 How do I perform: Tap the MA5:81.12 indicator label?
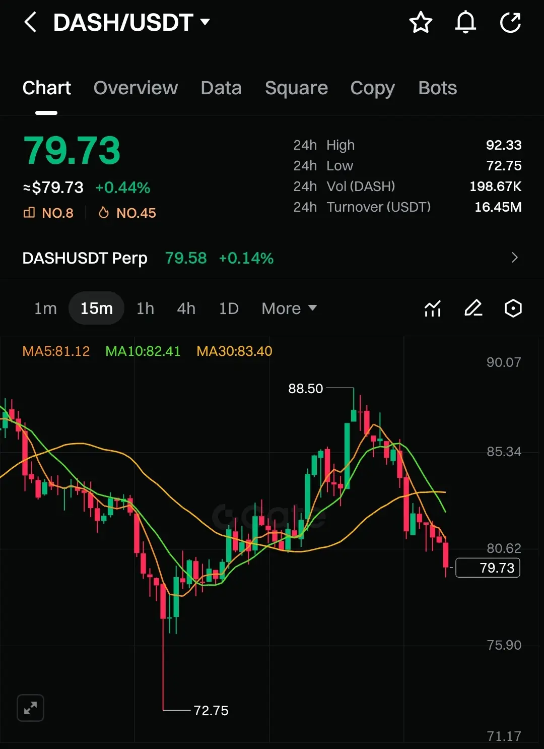pyautogui.click(x=56, y=351)
